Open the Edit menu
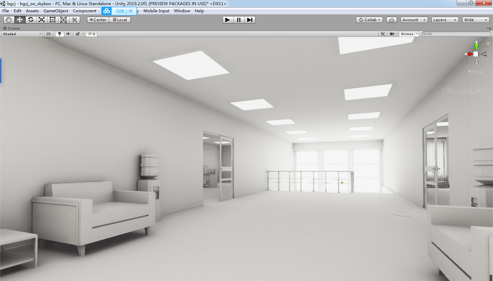The width and height of the screenshot is (493, 281). pyautogui.click(x=17, y=11)
